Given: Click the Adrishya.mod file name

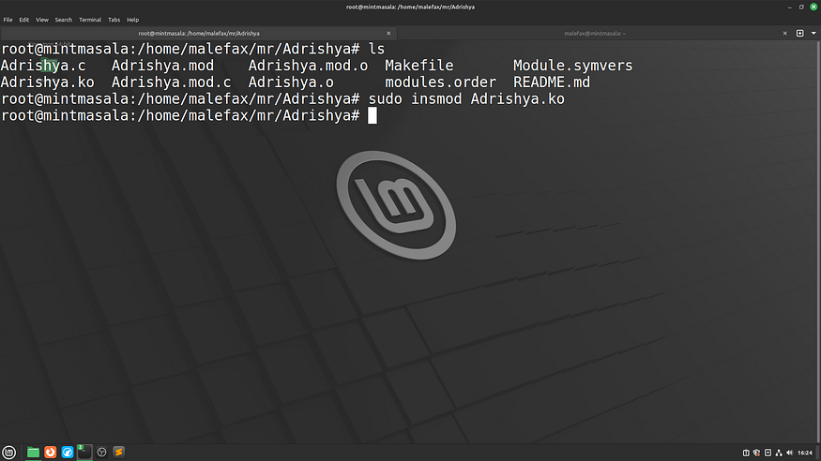Looking at the screenshot, I should 163,66.
